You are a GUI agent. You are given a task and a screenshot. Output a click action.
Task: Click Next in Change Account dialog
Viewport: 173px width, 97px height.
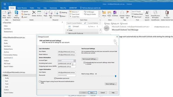click(x=92, y=93)
